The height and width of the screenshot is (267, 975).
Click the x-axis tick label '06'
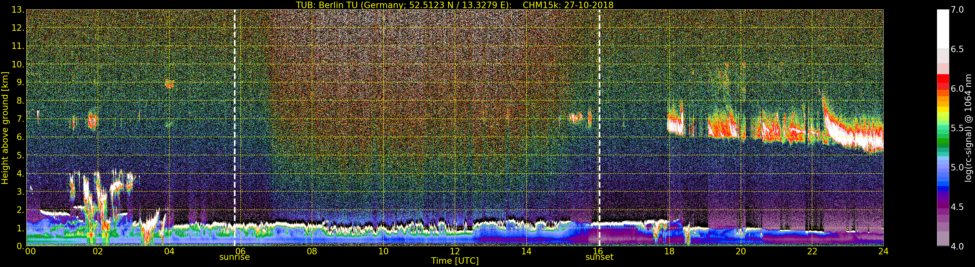point(240,251)
